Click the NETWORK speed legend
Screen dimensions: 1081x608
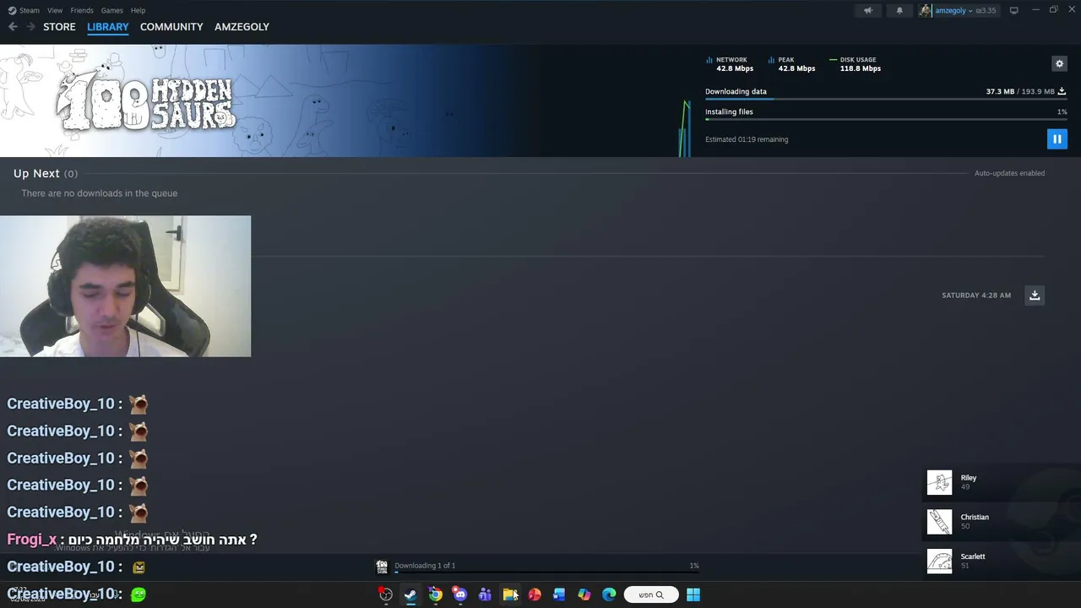pyautogui.click(x=730, y=64)
